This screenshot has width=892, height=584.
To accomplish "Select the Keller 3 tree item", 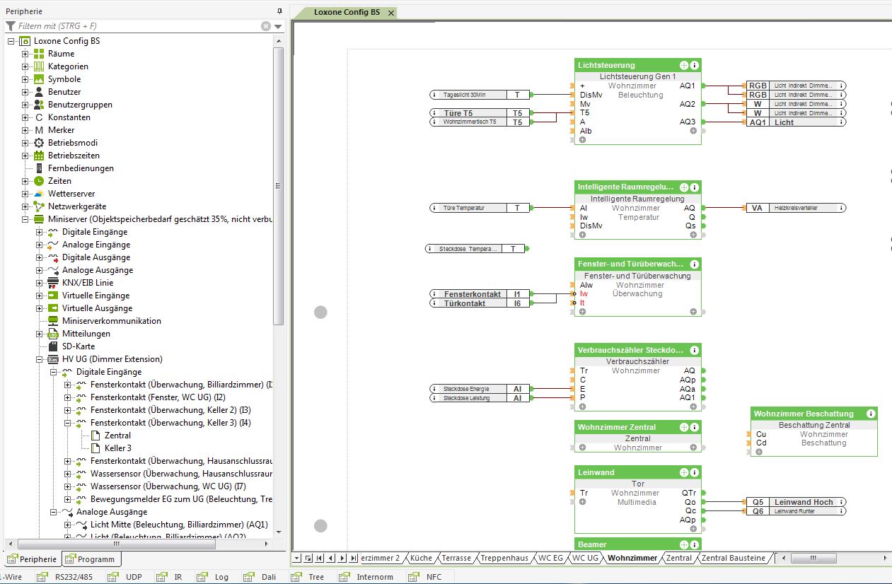I will pyautogui.click(x=117, y=448).
